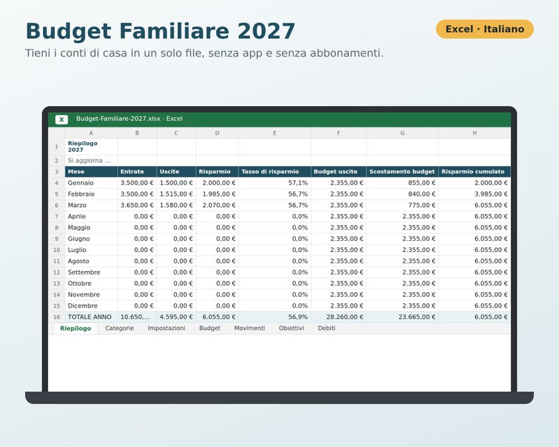This screenshot has width=559, height=447.
Task: Click Febbraio's Risparmio value 1.985,00 €
Action: [x=217, y=194]
